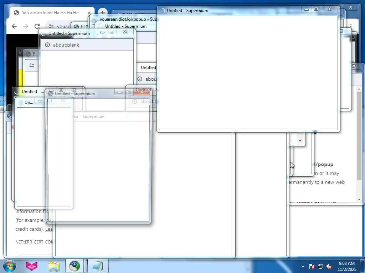
Task: Open the pink cat-face app in the taskbar
Action: point(32,266)
